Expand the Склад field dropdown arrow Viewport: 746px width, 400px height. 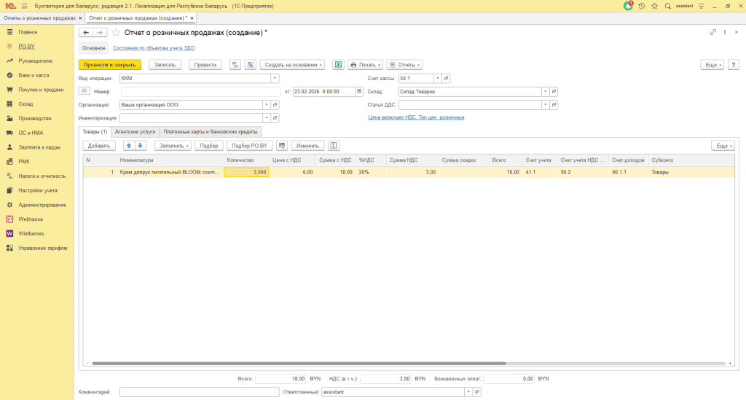(x=545, y=92)
